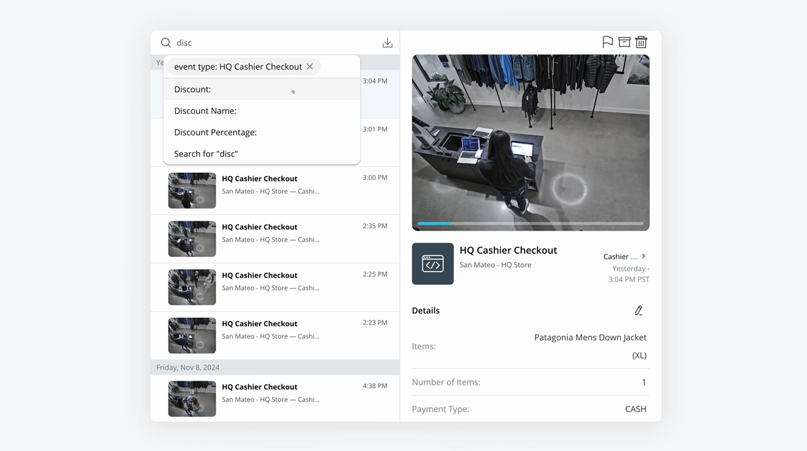The height and width of the screenshot is (451, 807).
Task: Click the search magnifier icon
Action: point(166,42)
